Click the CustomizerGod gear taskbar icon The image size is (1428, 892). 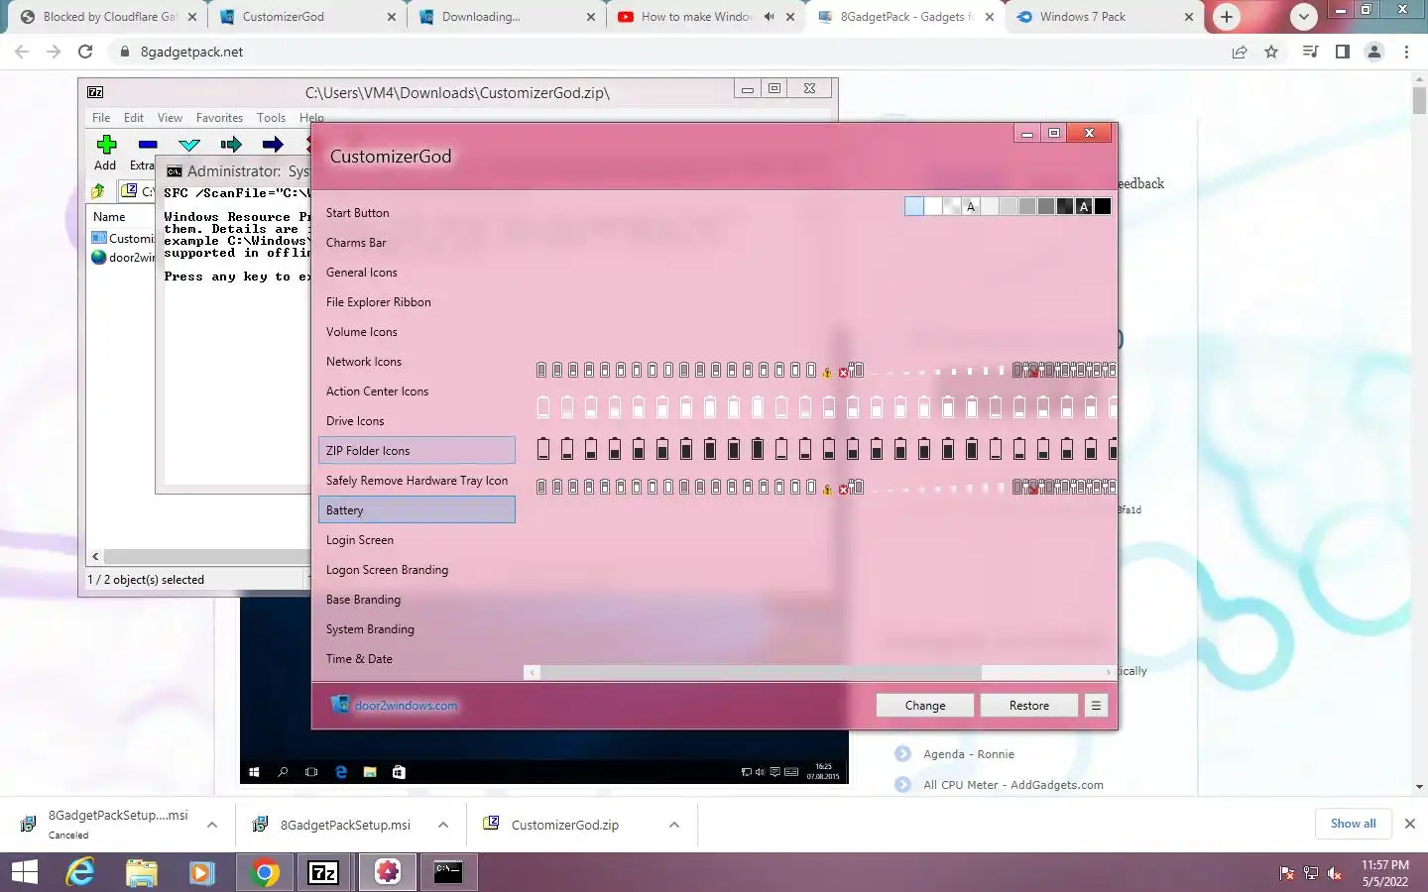tap(388, 872)
